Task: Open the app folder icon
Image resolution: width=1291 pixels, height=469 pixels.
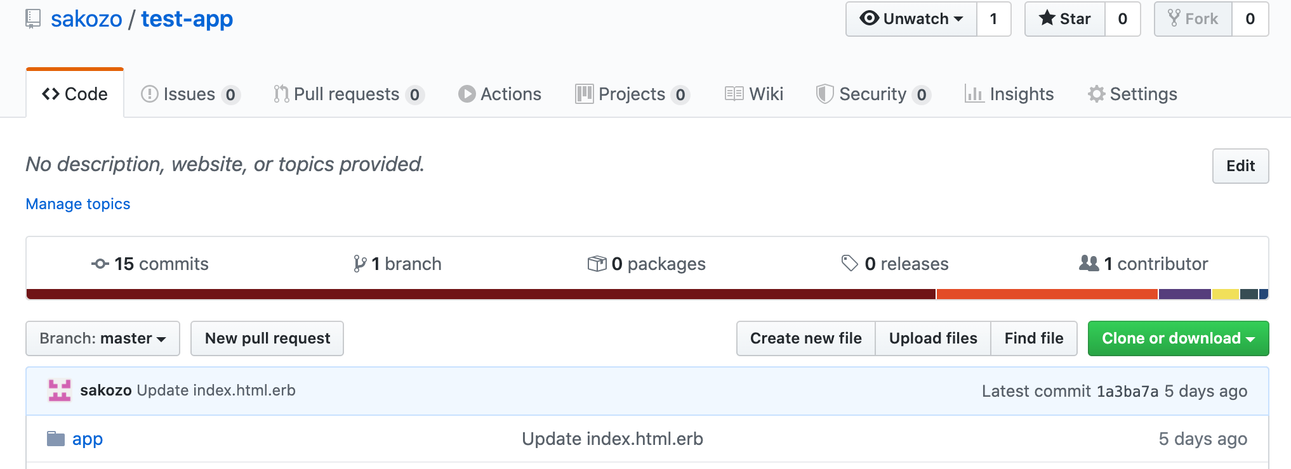Action: 56,439
